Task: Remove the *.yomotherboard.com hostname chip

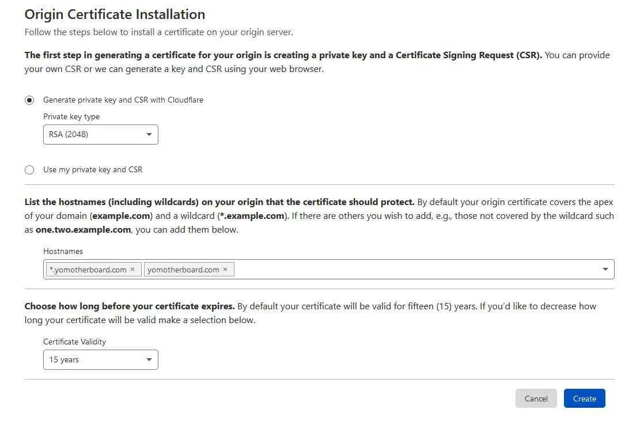Action: [132, 270]
